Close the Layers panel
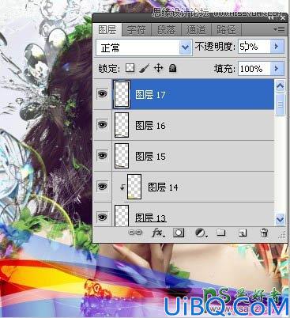290x318 pixels. coord(282,18)
